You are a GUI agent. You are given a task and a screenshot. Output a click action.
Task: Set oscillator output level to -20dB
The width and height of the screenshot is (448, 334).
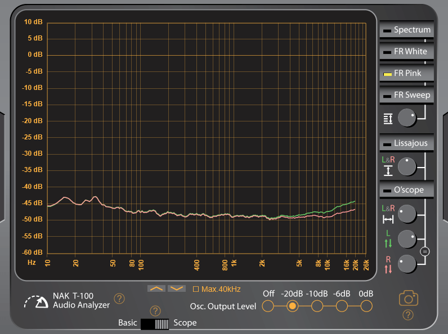[x=292, y=306]
